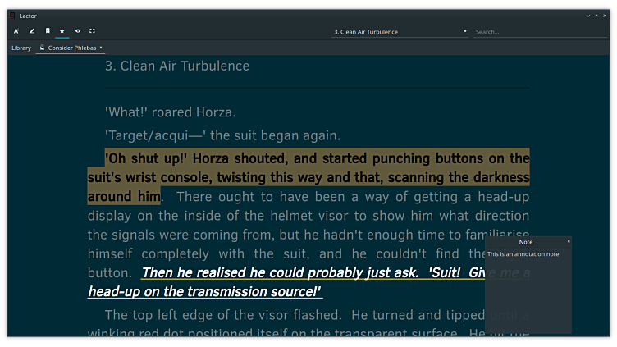Open the font settings toolbar icon
This screenshot has height=347, width=617.
coord(16,31)
